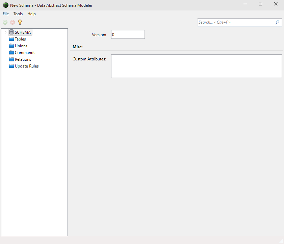Select the Commands tree item
284x244 pixels.
(25, 53)
